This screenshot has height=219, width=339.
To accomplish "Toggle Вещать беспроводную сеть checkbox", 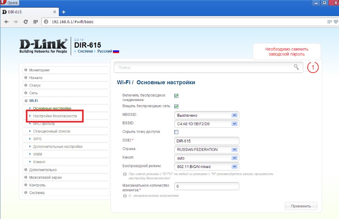I will (x=176, y=106).
